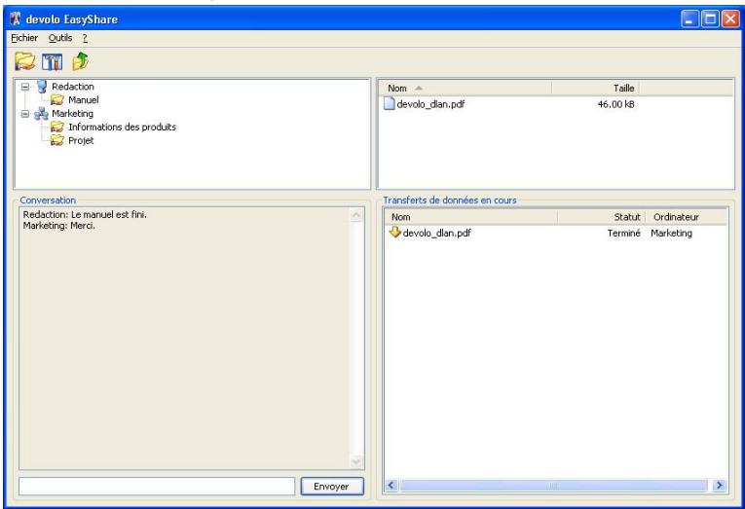Viewport: 745px width, 509px height.
Task: Click the transfers scrollbar right arrow
Action: (x=720, y=486)
